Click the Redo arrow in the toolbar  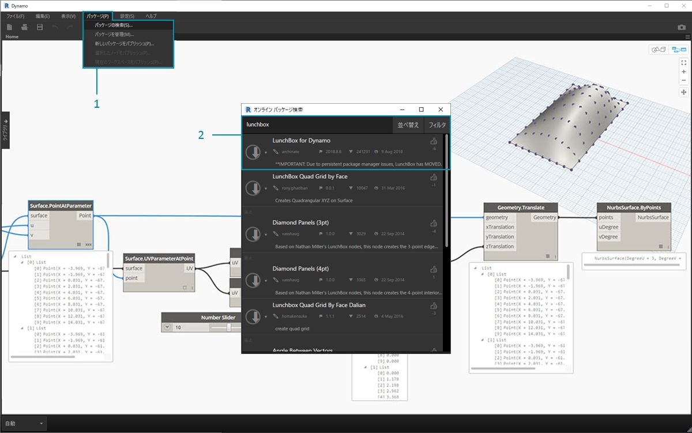pyautogui.click(x=70, y=27)
